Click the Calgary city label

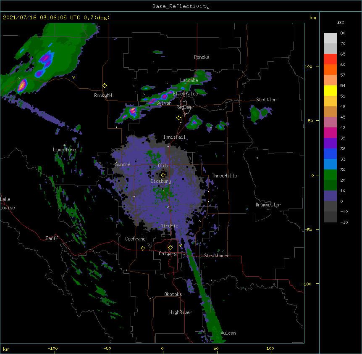pyautogui.click(x=168, y=254)
